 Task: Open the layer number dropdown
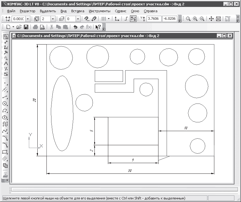[77, 19]
